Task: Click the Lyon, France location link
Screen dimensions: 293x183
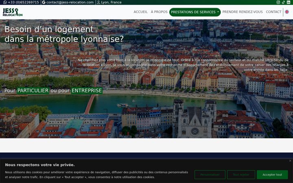Action: [109, 2]
